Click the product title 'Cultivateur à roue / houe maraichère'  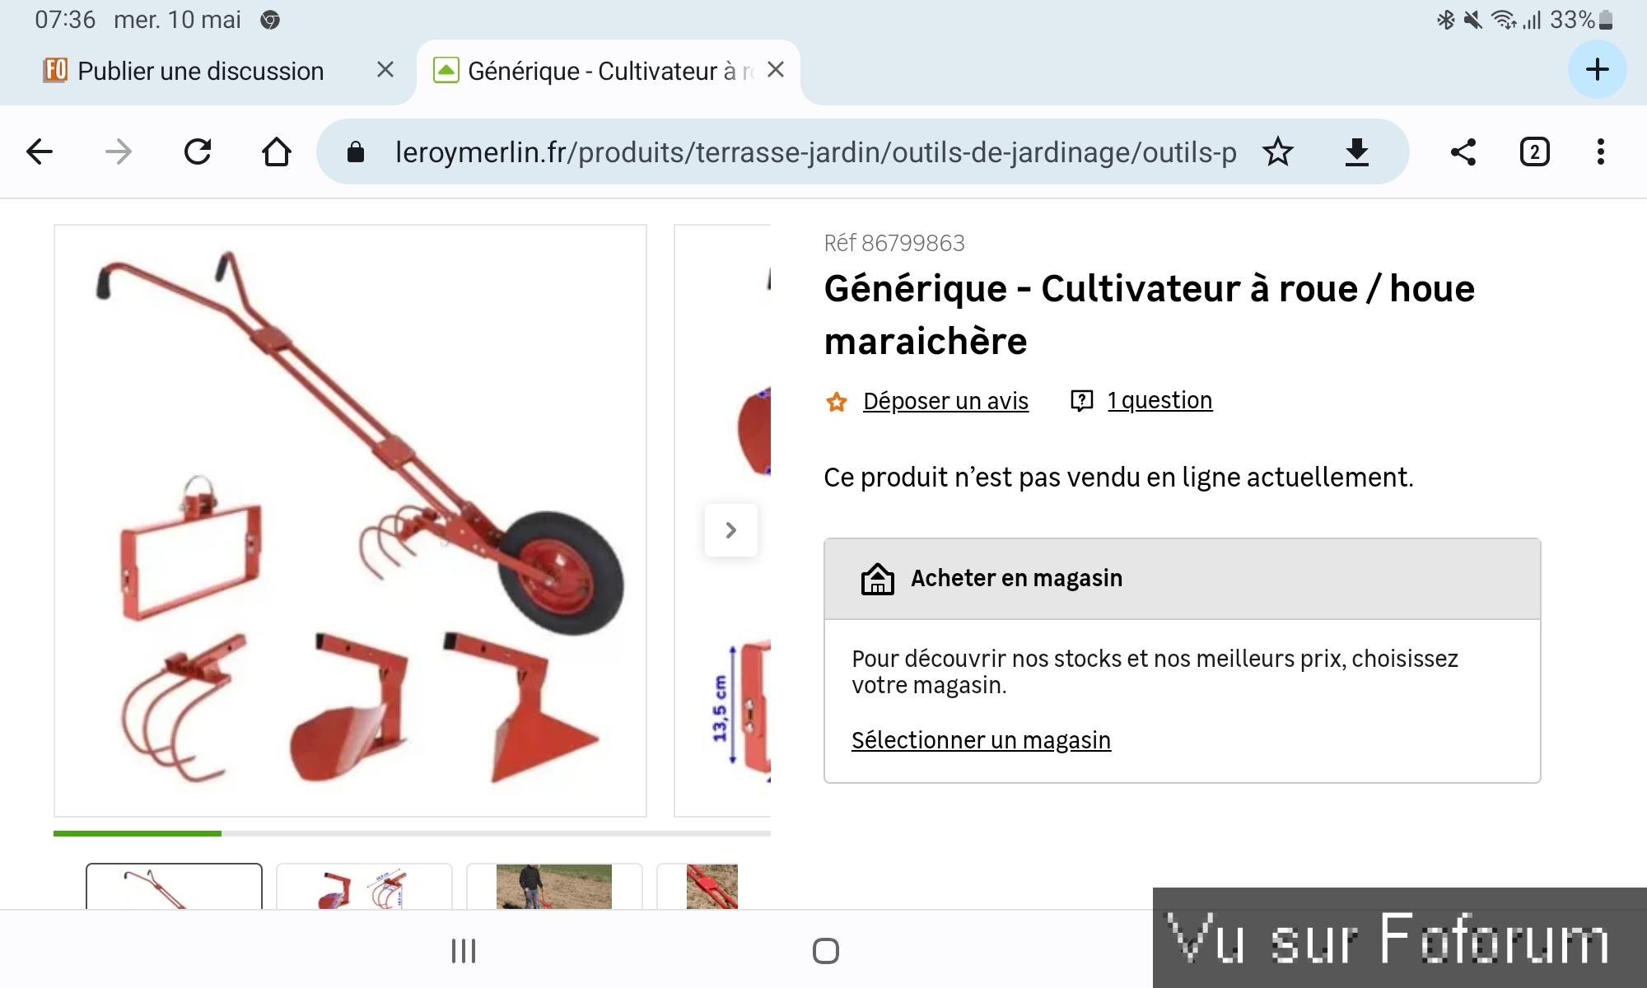coord(1150,315)
